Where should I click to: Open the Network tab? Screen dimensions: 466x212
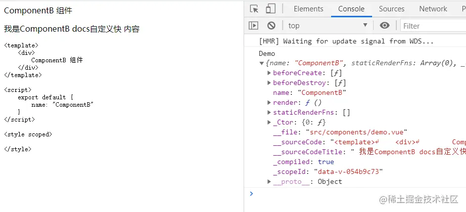pyautogui.click(x=433, y=9)
